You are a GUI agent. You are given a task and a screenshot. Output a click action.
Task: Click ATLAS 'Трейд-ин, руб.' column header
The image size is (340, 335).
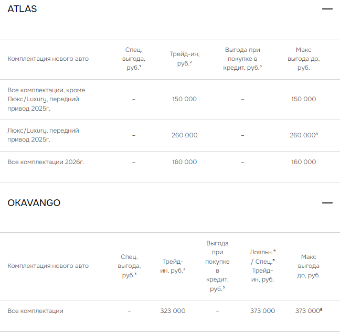[x=184, y=59]
